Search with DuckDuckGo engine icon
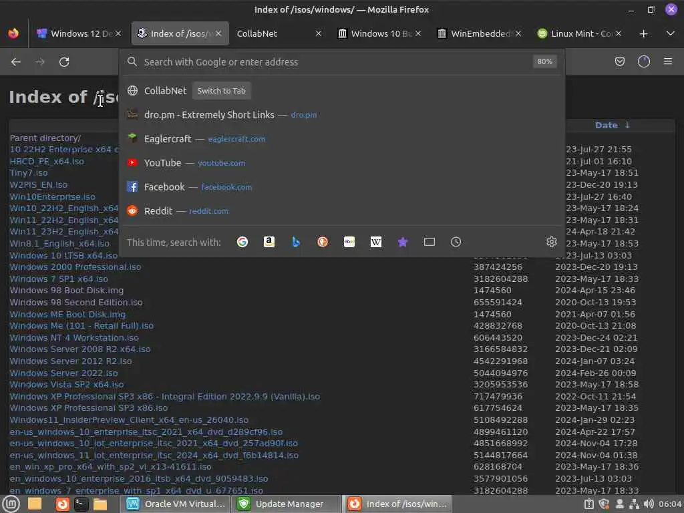Viewport: 684px width, 513px height. (323, 242)
